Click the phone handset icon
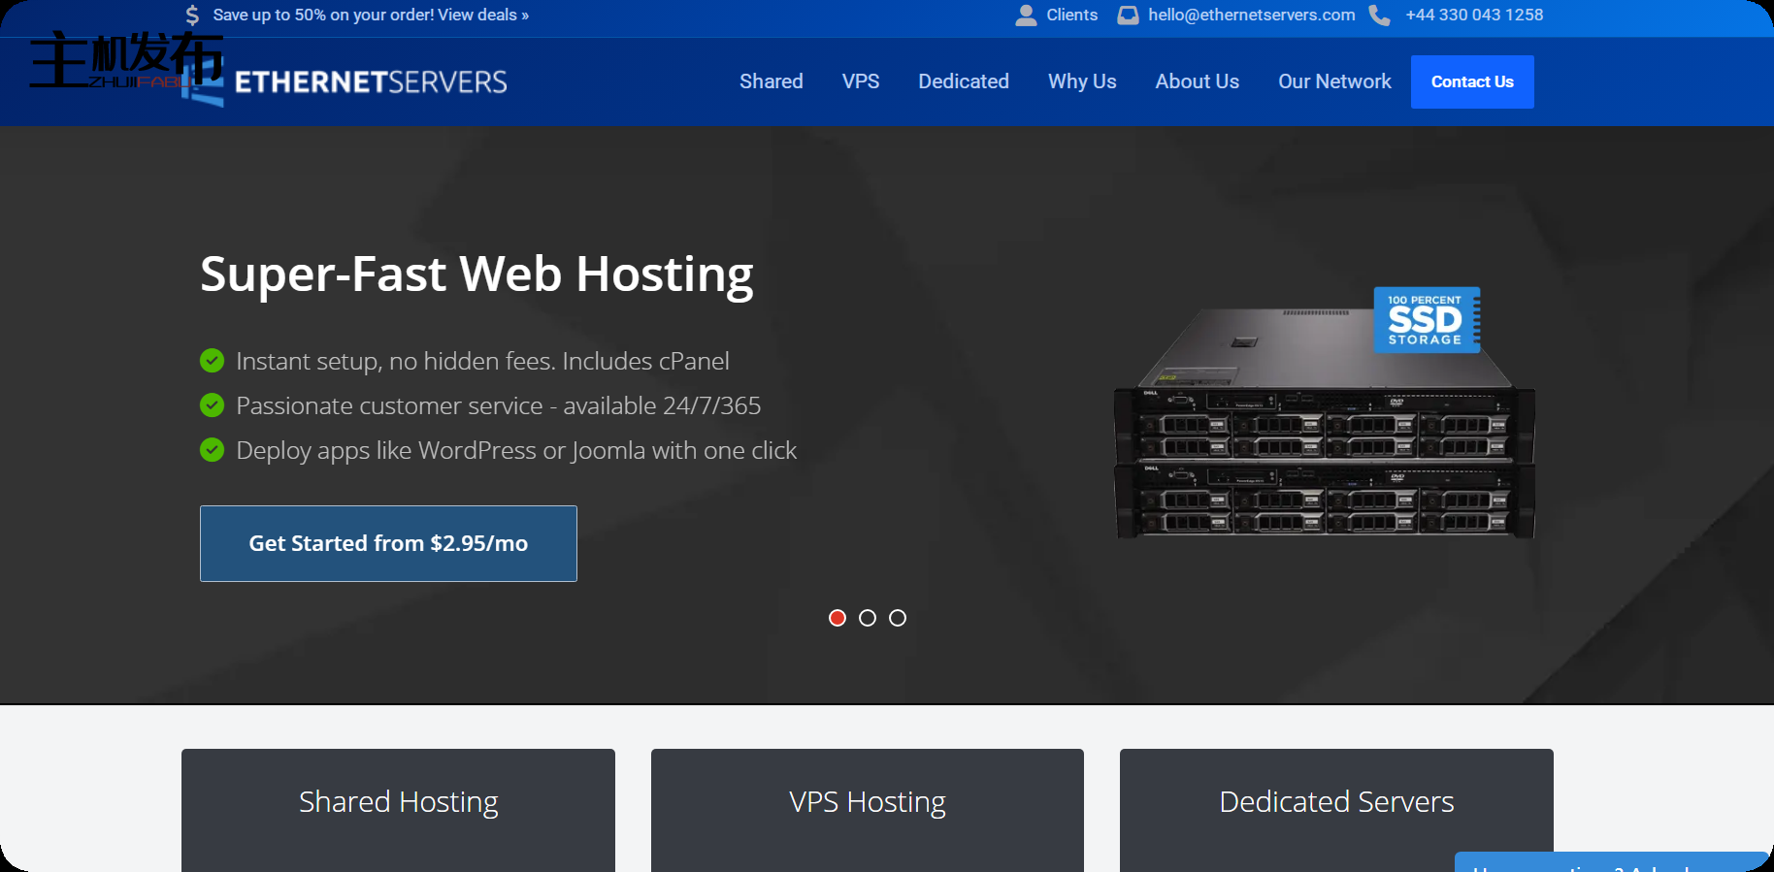This screenshot has height=872, width=1774. click(1379, 16)
